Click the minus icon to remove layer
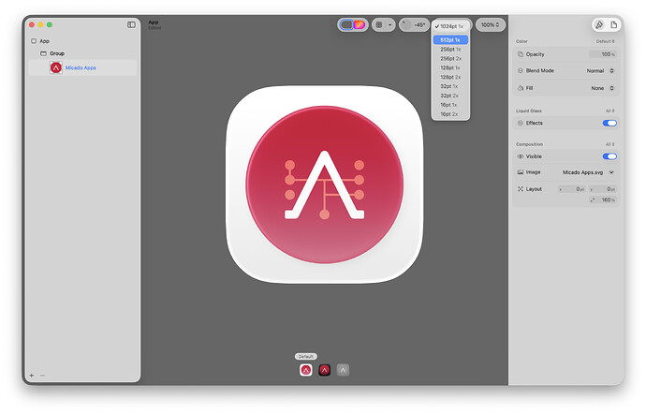This screenshot has height=414, width=646. (42, 375)
